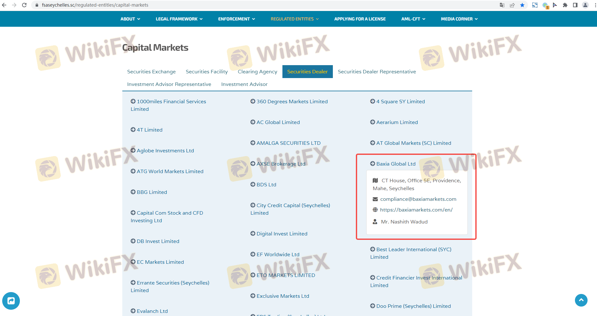597x316 pixels.
Task: Click the translate page icon
Action: click(x=502, y=5)
